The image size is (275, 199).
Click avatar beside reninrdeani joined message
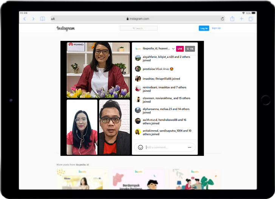pyautogui.click(x=138, y=89)
